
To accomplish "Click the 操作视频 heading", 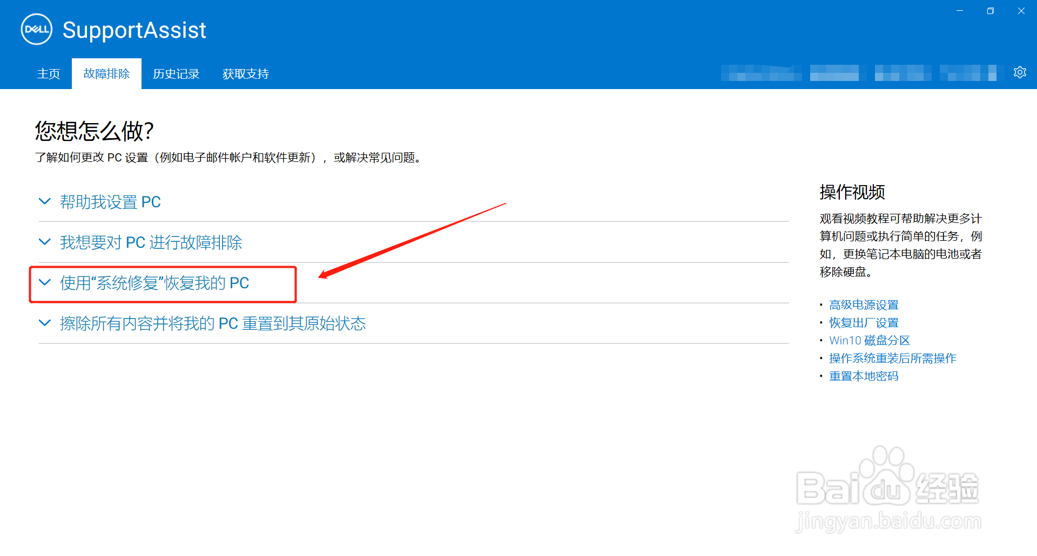I will click(852, 192).
